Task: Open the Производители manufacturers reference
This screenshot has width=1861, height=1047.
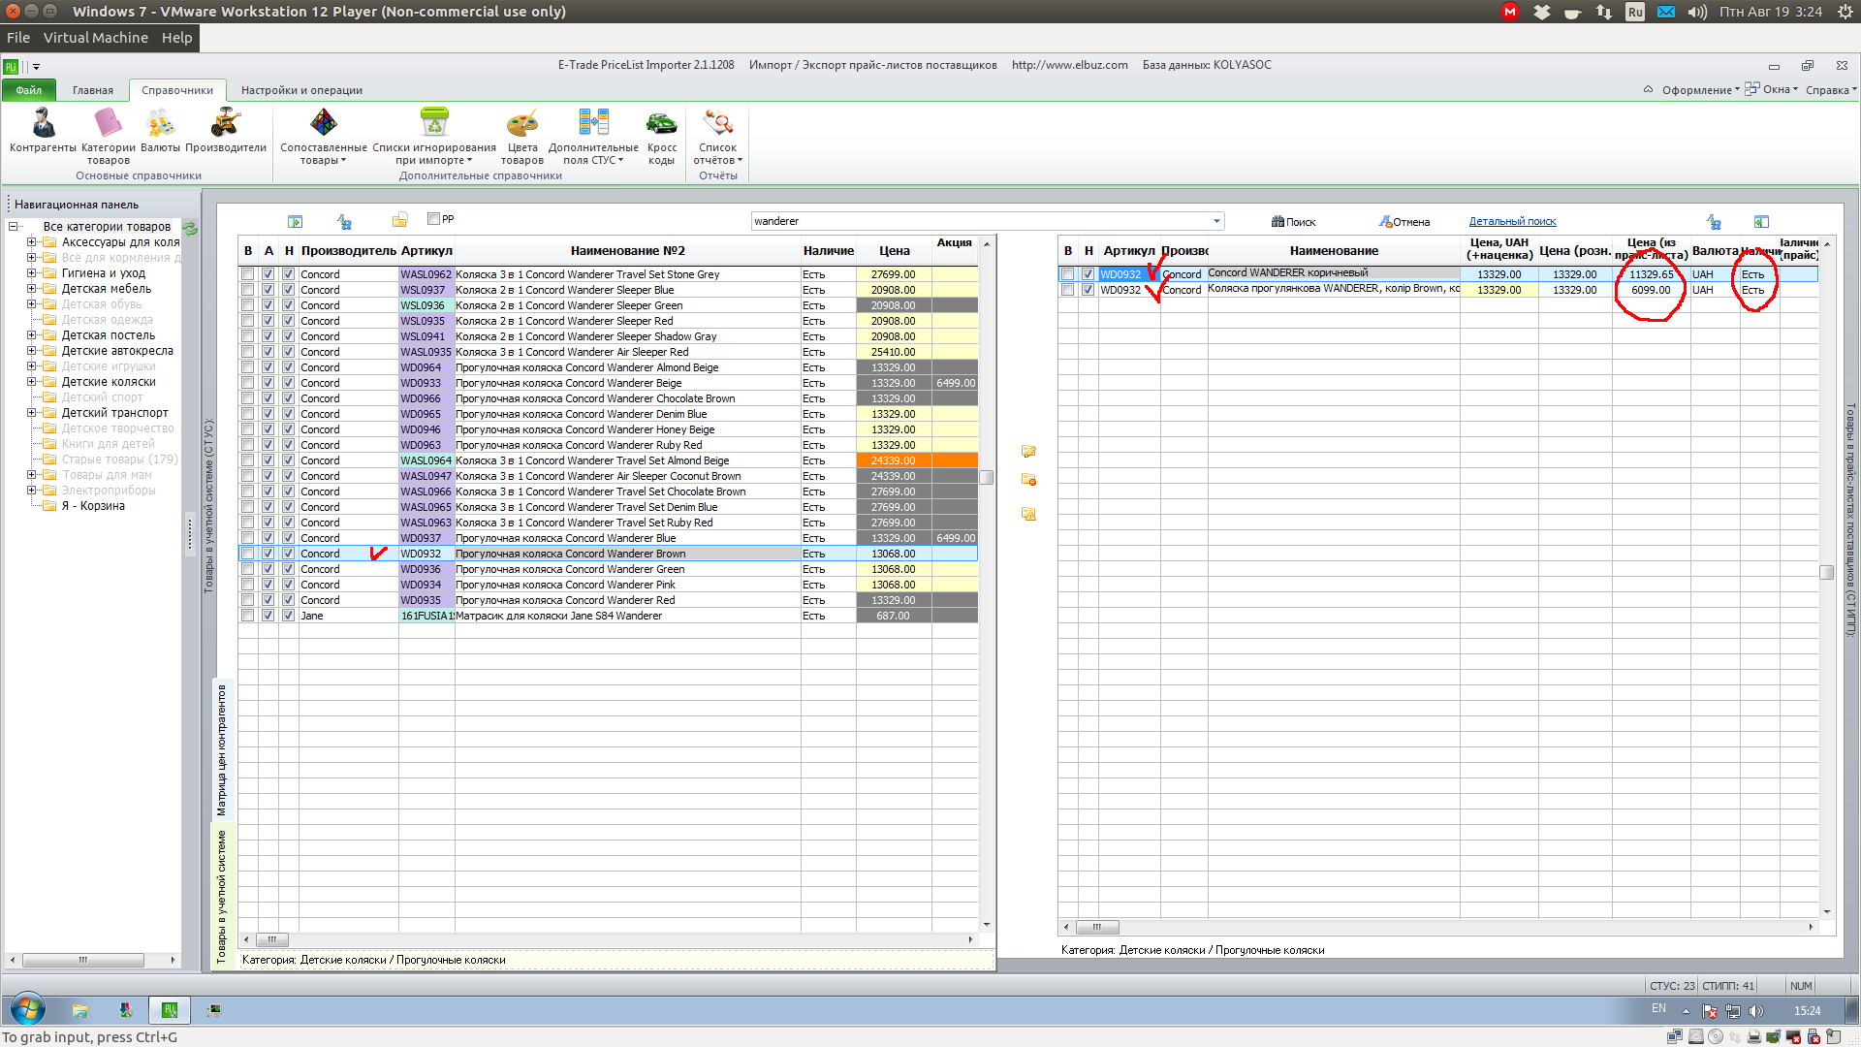Action: (x=226, y=130)
